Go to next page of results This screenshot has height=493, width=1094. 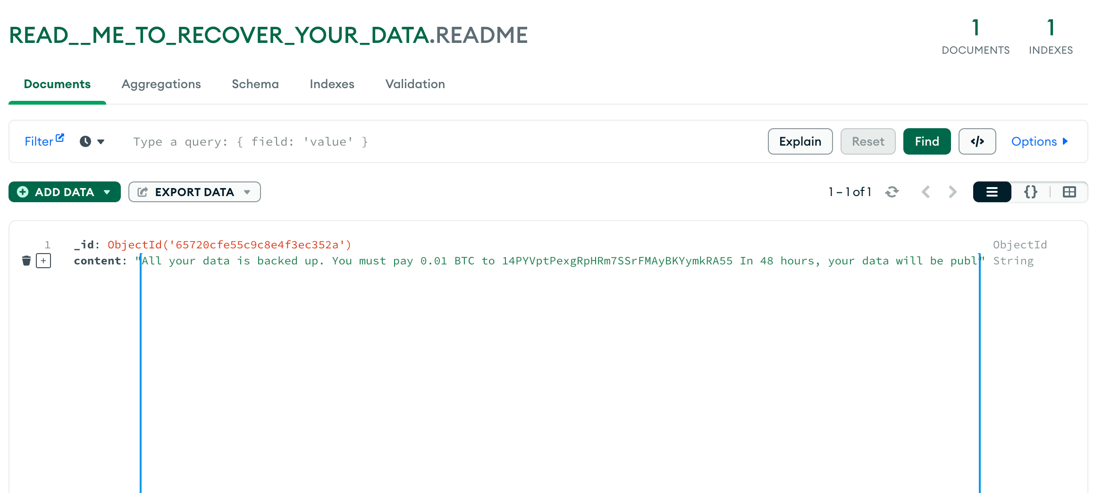pyautogui.click(x=952, y=192)
